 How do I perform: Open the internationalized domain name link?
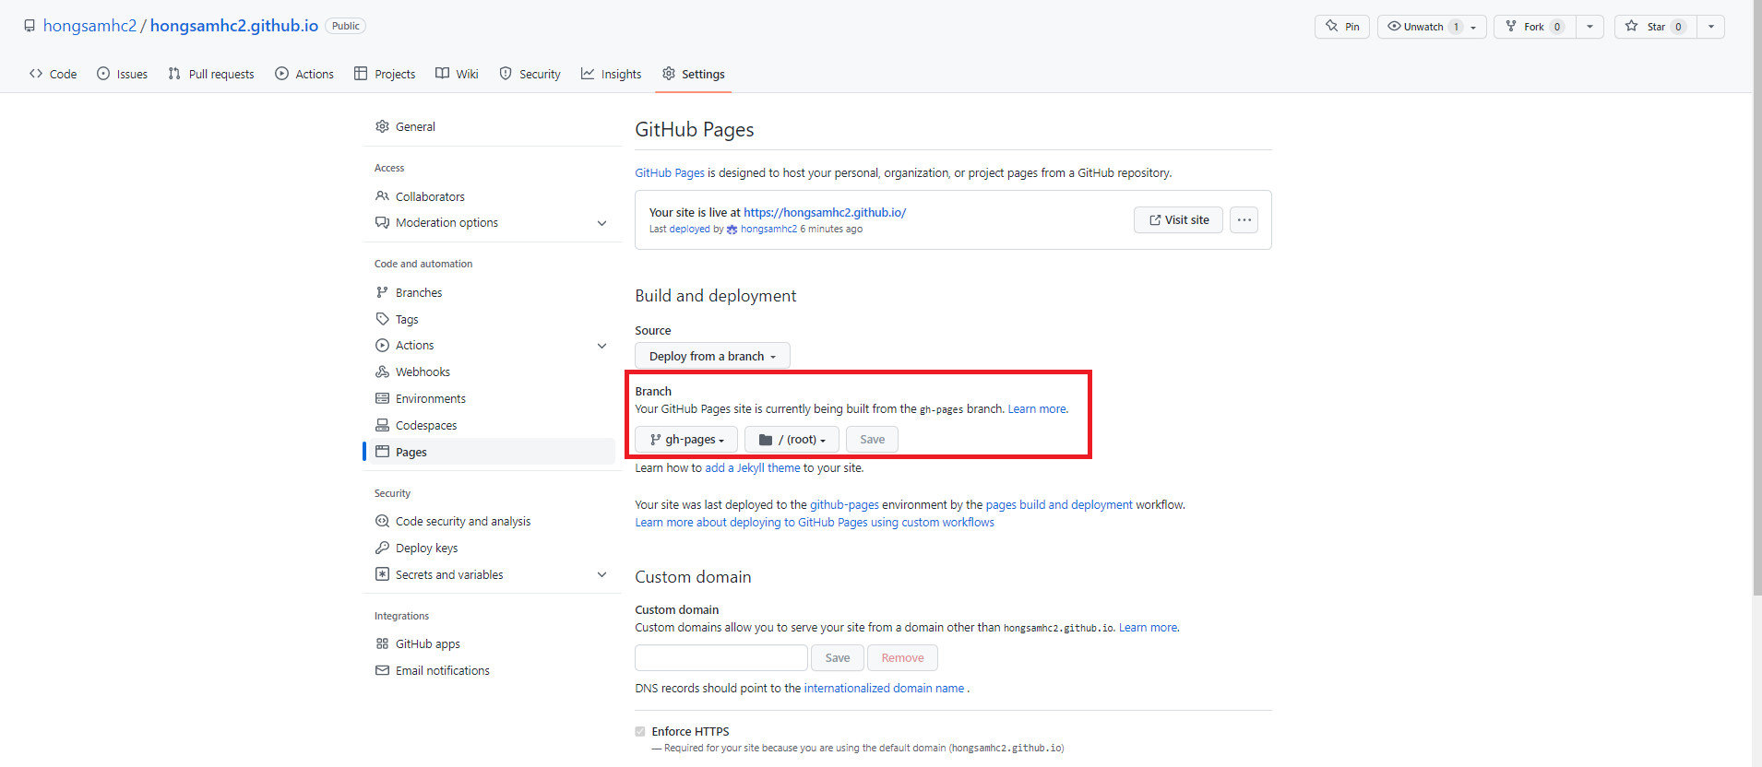click(884, 689)
